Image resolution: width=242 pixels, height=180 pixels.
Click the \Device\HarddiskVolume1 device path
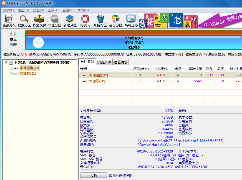tap(159, 145)
